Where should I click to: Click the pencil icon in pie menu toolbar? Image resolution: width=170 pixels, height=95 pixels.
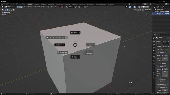pos(47,37)
